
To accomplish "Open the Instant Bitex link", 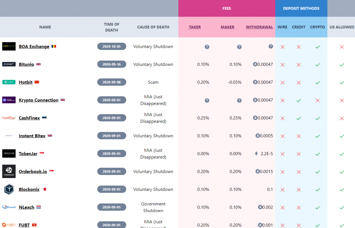I will pos(32,136).
